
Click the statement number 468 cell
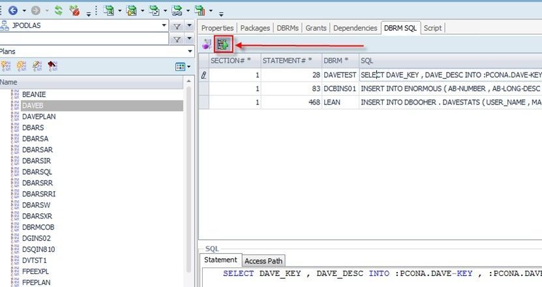click(x=292, y=102)
